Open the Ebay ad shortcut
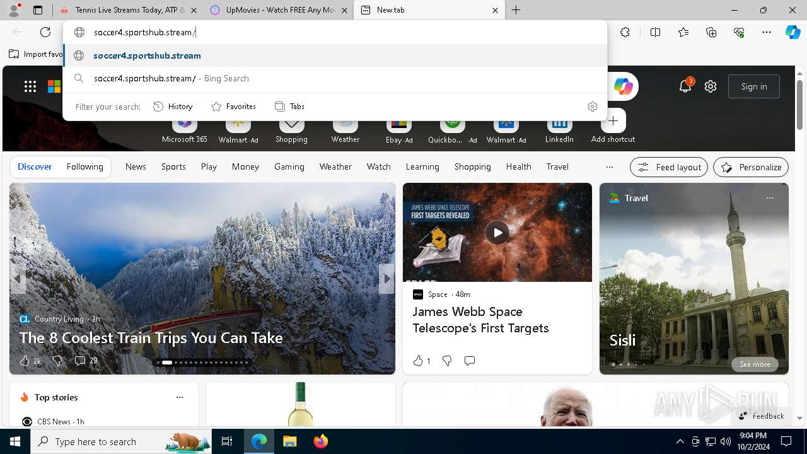 [x=398, y=130]
